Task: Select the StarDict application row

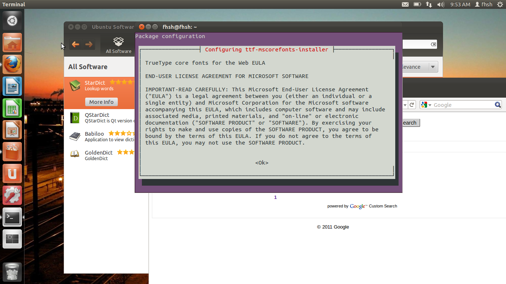Action: pos(99,93)
